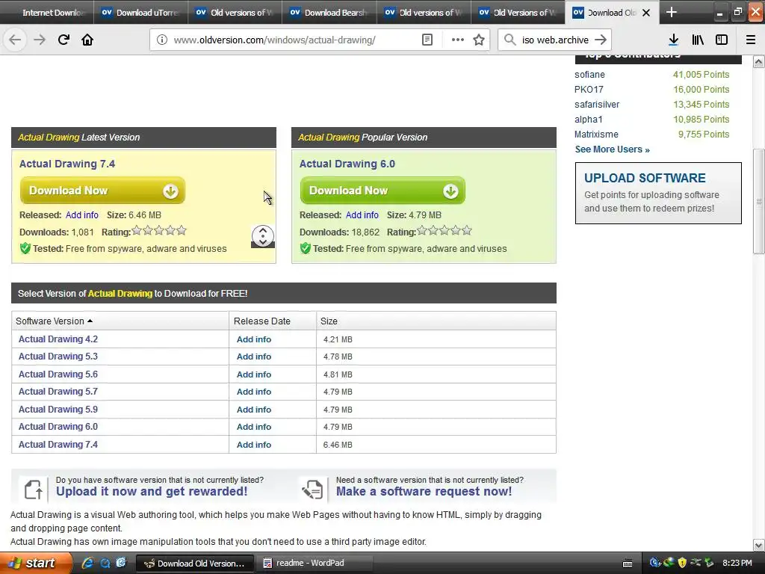Open See More Users link

pos(612,149)
